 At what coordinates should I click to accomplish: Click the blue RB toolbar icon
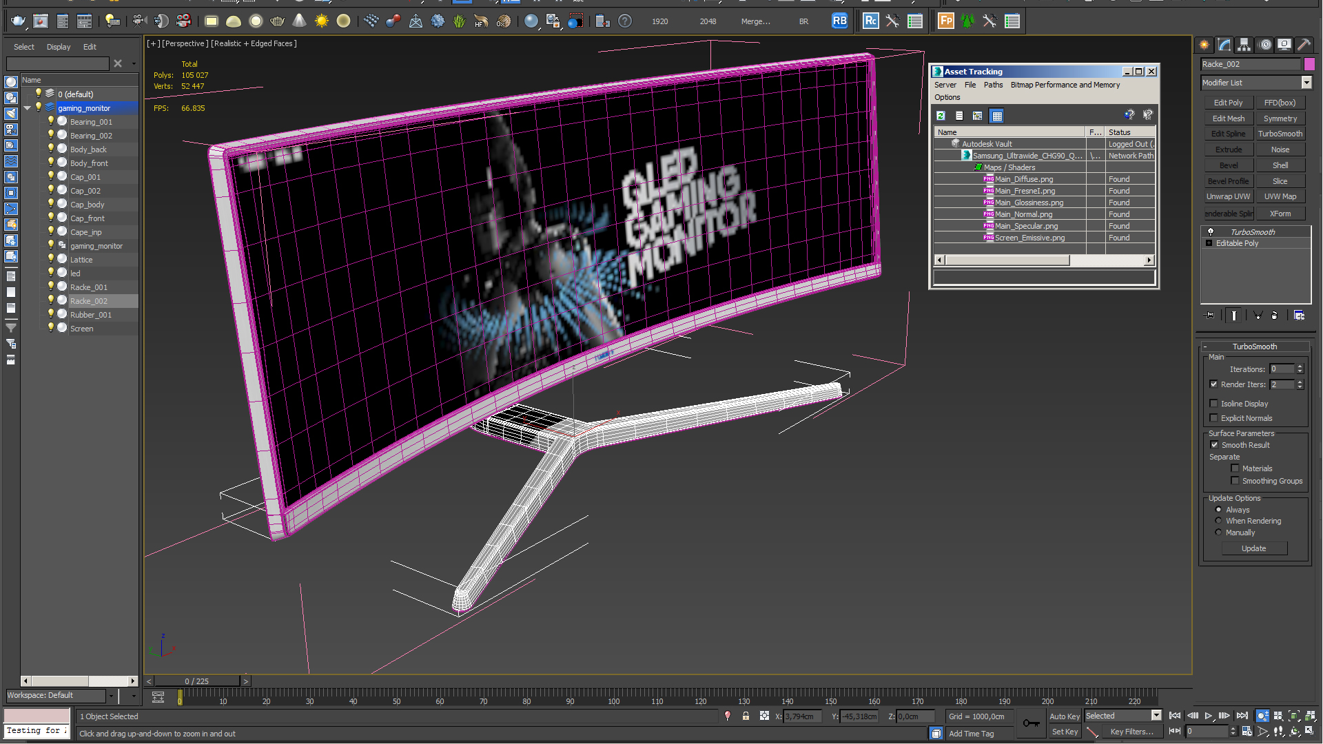tap(839, 21)
